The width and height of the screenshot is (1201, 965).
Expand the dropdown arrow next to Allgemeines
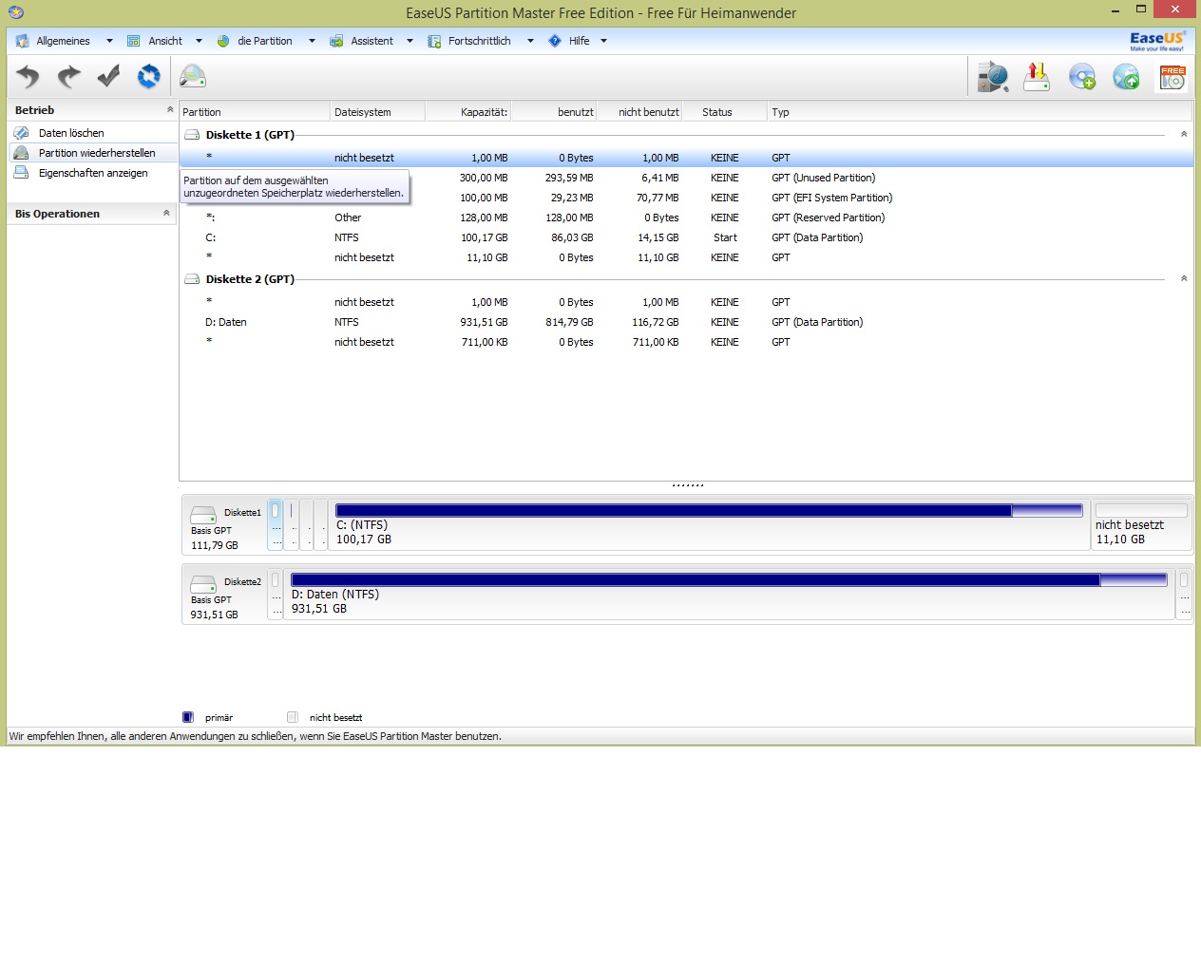point(109,41)
